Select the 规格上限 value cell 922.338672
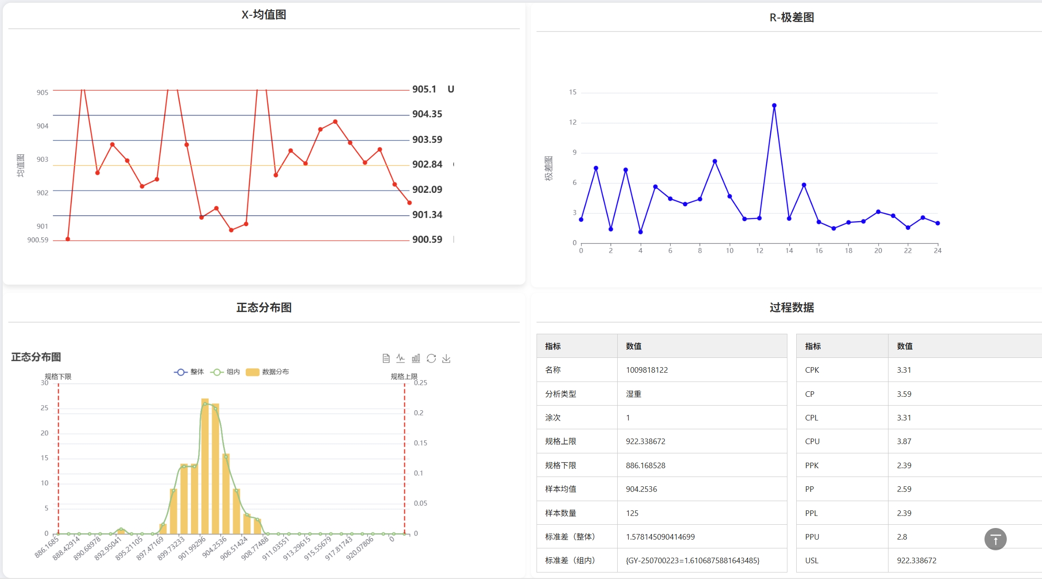Screen dimensions: 1042x579 point(646,441)
